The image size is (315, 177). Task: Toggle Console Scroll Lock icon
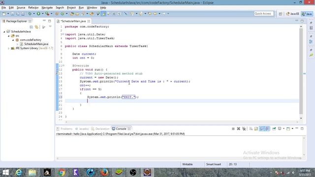pyautogui.click(x=256, y=129)
